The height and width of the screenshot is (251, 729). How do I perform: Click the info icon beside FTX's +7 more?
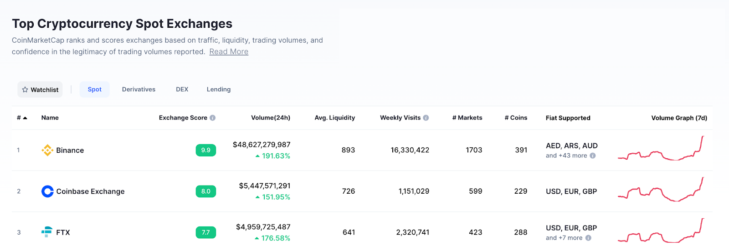point(588,238)
